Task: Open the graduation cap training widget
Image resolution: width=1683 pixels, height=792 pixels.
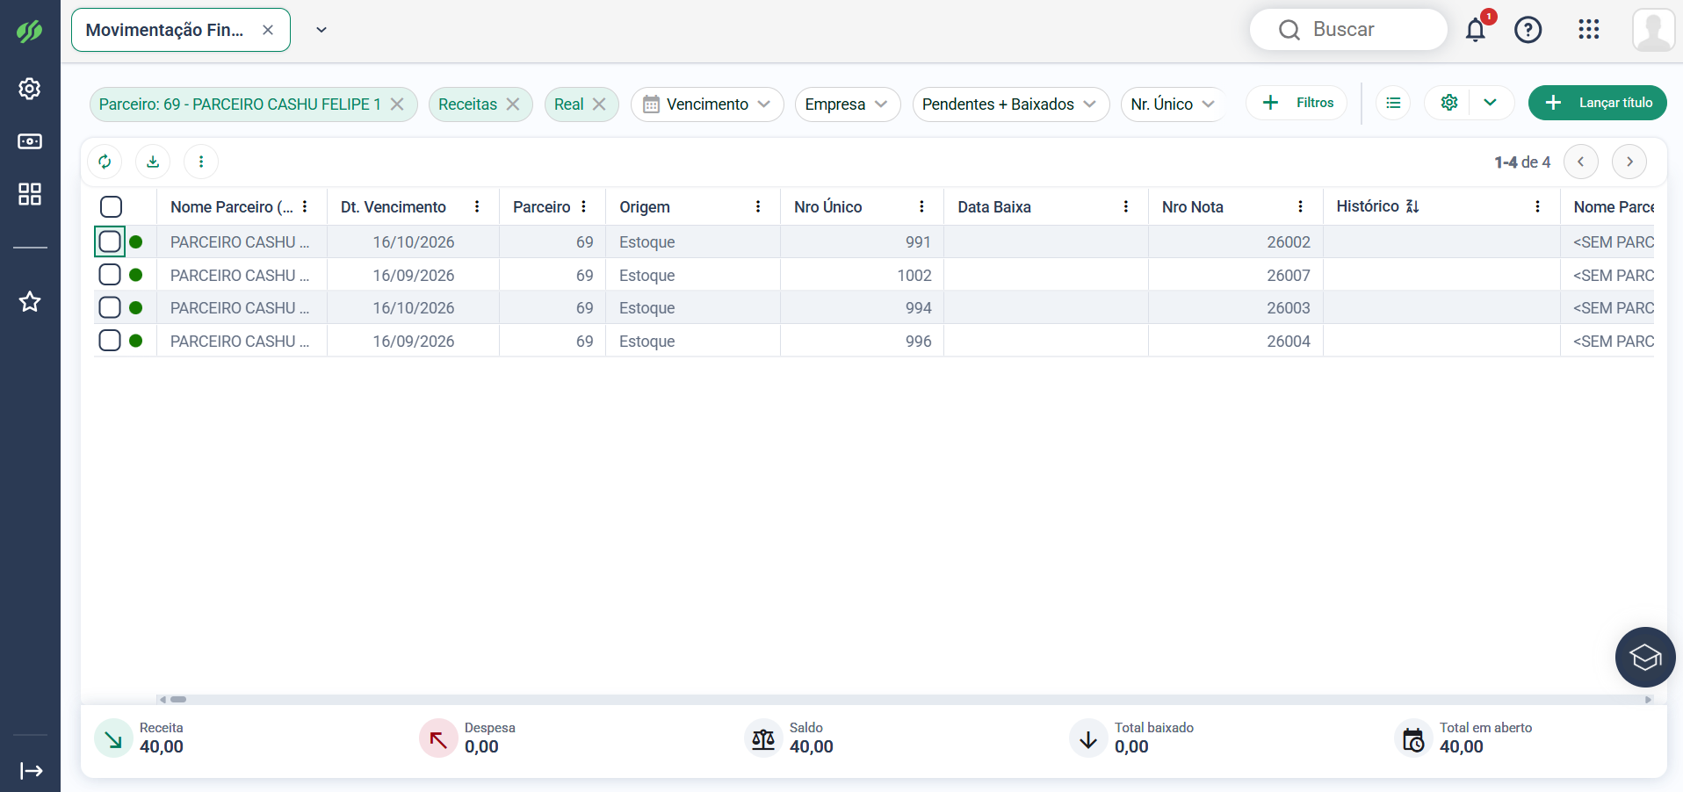Action: 1645,657
